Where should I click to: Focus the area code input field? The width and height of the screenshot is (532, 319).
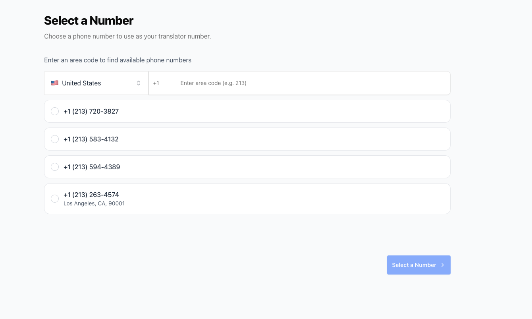(310, 83)
